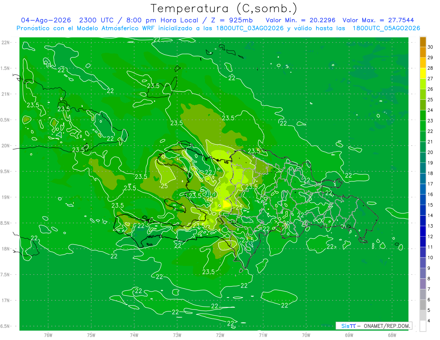Screen dimensions: 440x340
Task: Select the lime swatch between 26 and 27
Action: pyautogui.click(x=423, y=84)
